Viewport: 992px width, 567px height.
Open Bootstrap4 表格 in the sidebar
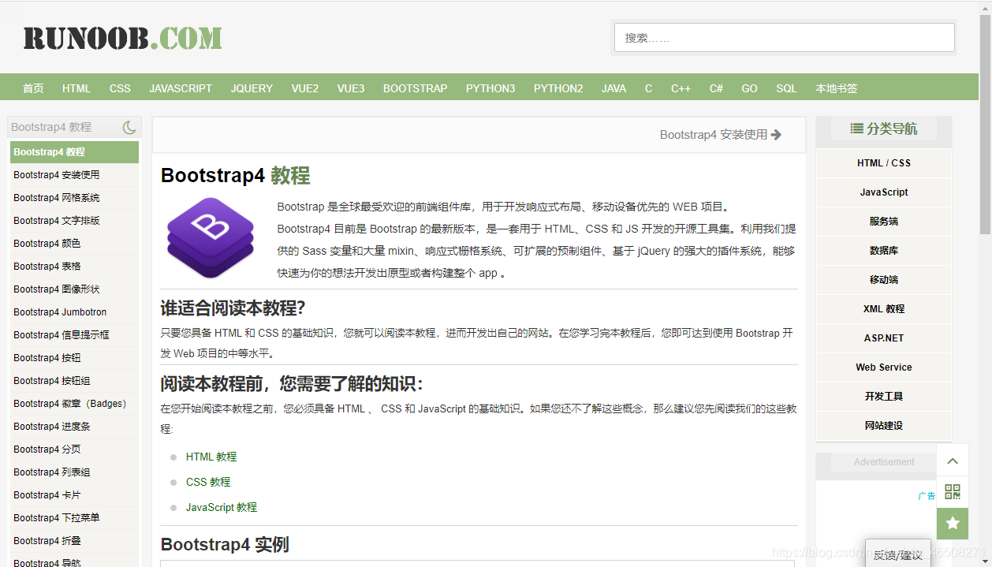click(74, 267)
